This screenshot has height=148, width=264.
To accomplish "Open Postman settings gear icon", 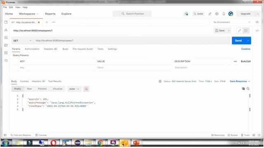I will (x=217, y=14).
